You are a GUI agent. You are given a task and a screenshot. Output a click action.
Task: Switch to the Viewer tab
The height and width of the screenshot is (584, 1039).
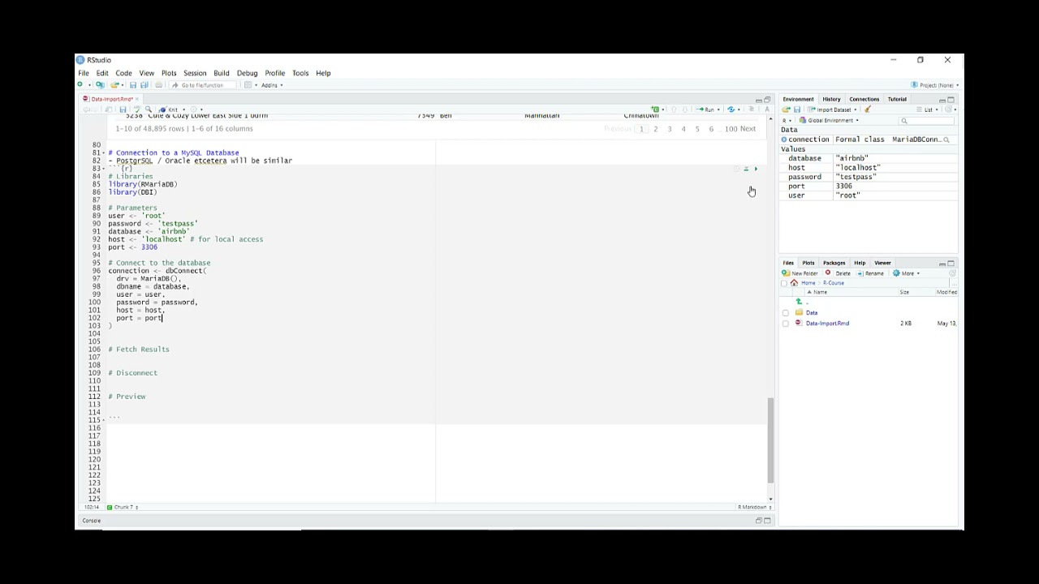click(882, 263)
